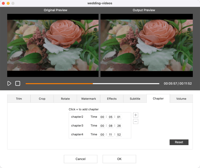Image resolution: width=200 pixels, height=168 pixels.
Task: Click chapter4 hours field
Action: click(x=102, y=134)
